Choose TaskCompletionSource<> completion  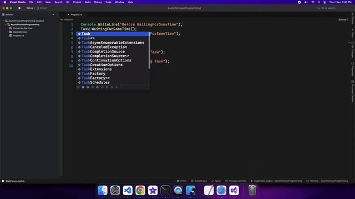[113, 56]
